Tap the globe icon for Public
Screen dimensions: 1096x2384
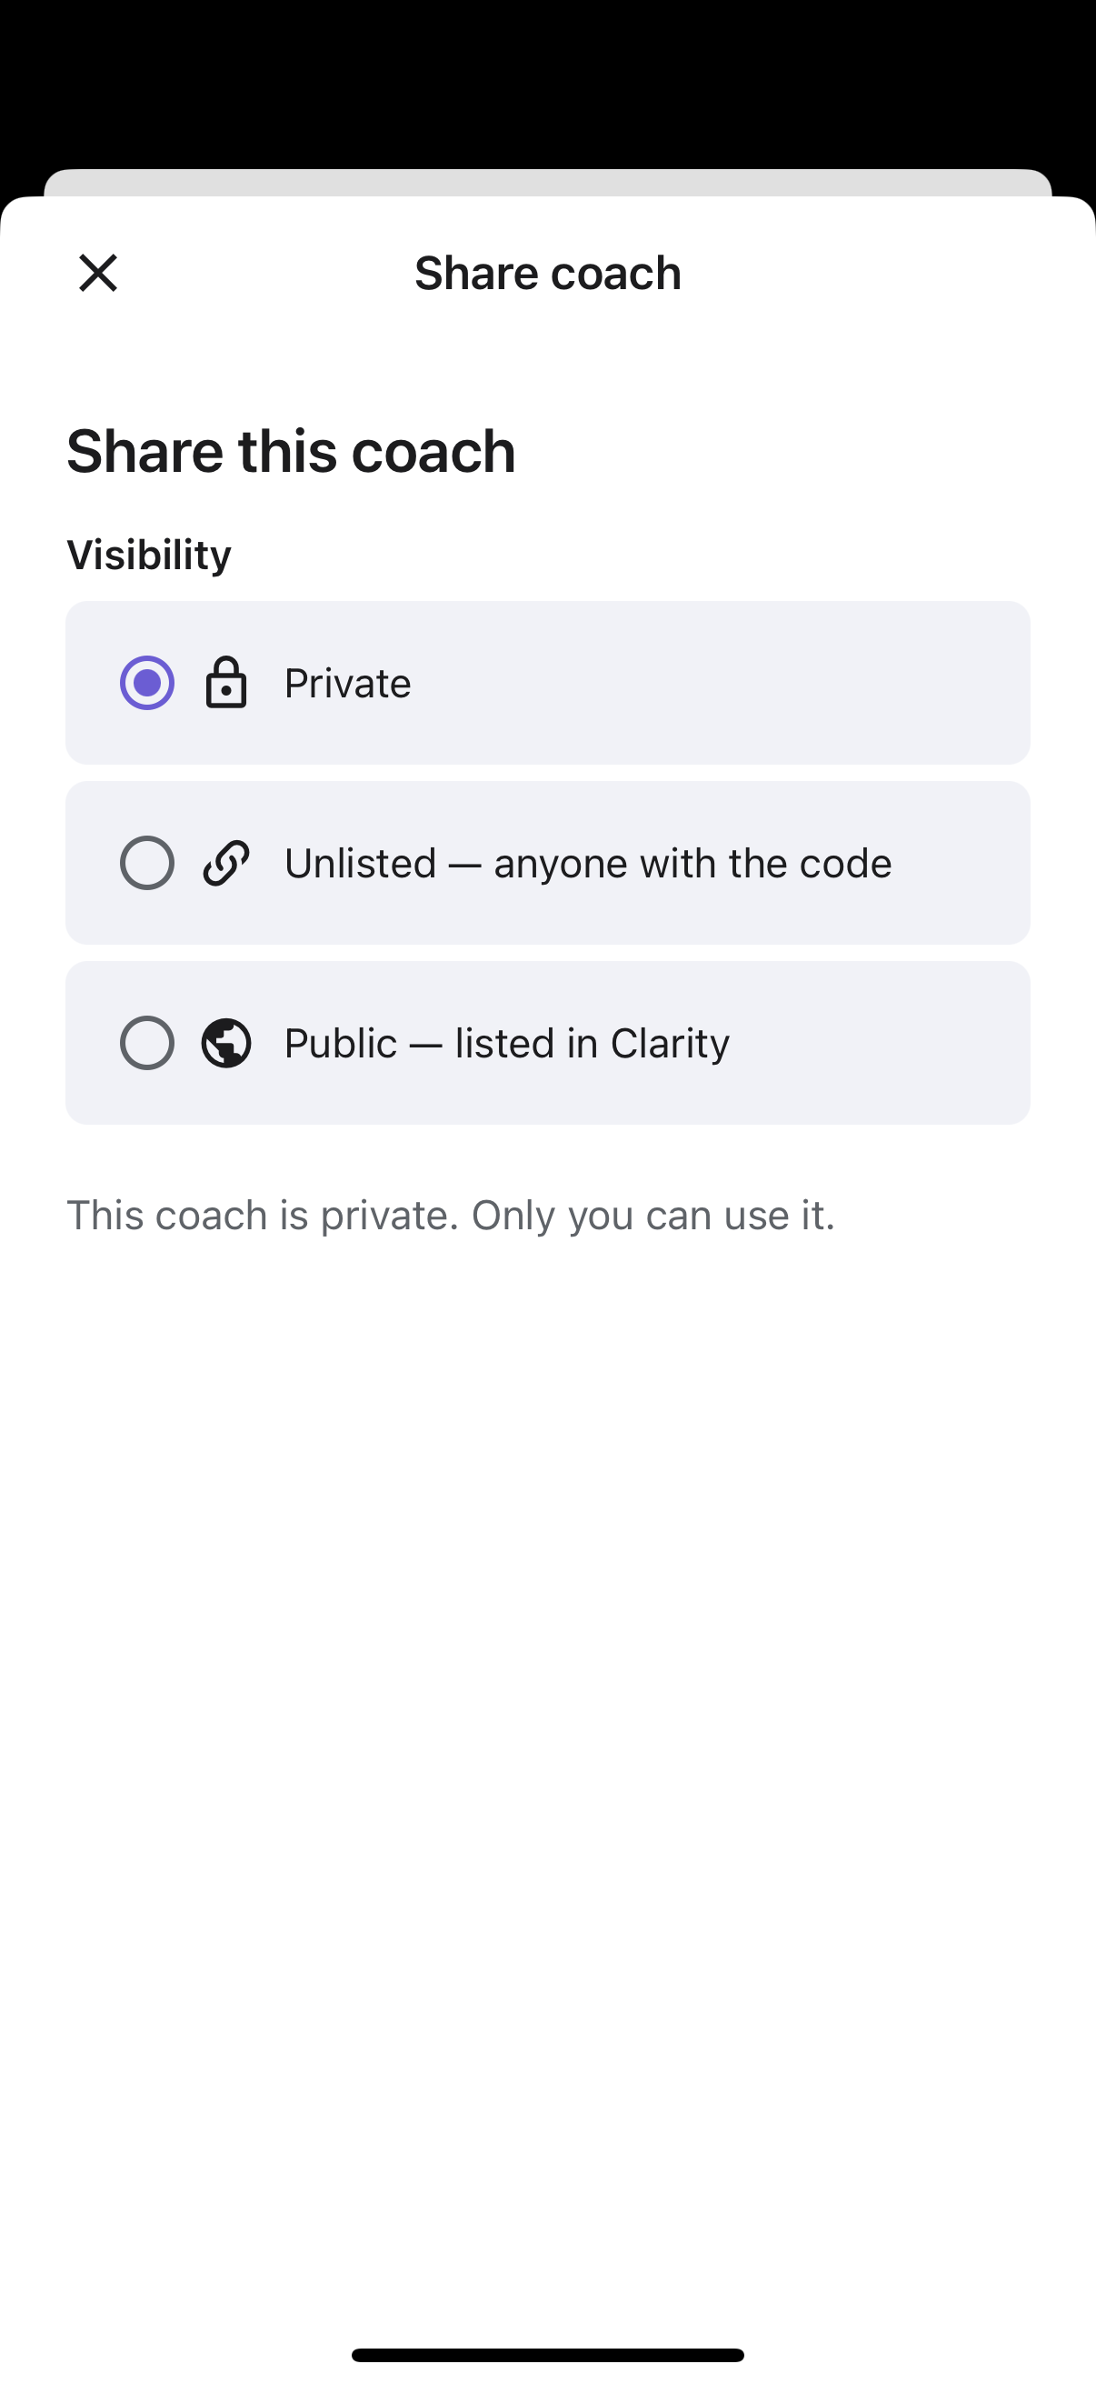click(225, 1043)
